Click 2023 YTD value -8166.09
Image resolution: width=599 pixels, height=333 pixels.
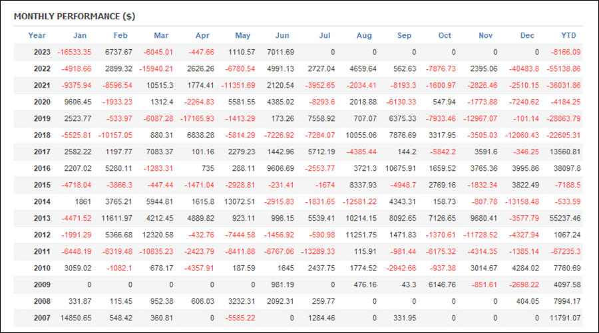[565, 53]
